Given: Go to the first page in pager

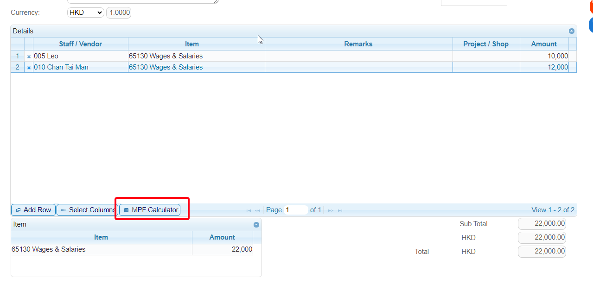Looking at the screenshot, I should pos(249,210).
